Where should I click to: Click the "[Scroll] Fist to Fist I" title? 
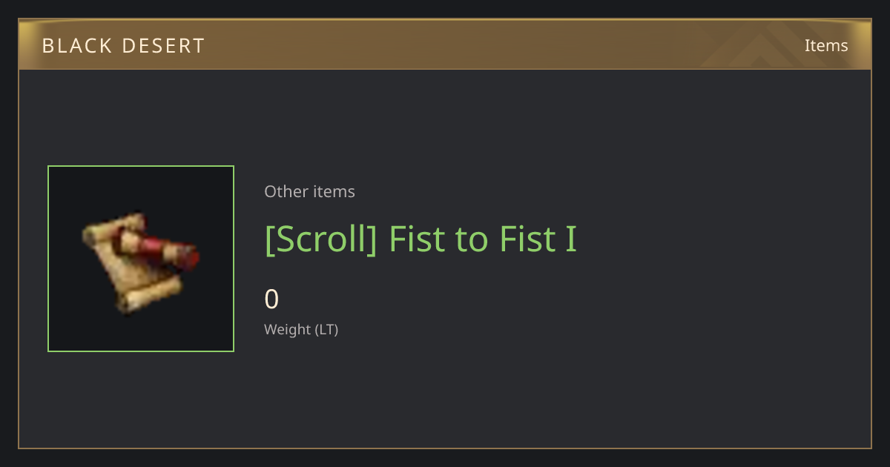[421, 239]
